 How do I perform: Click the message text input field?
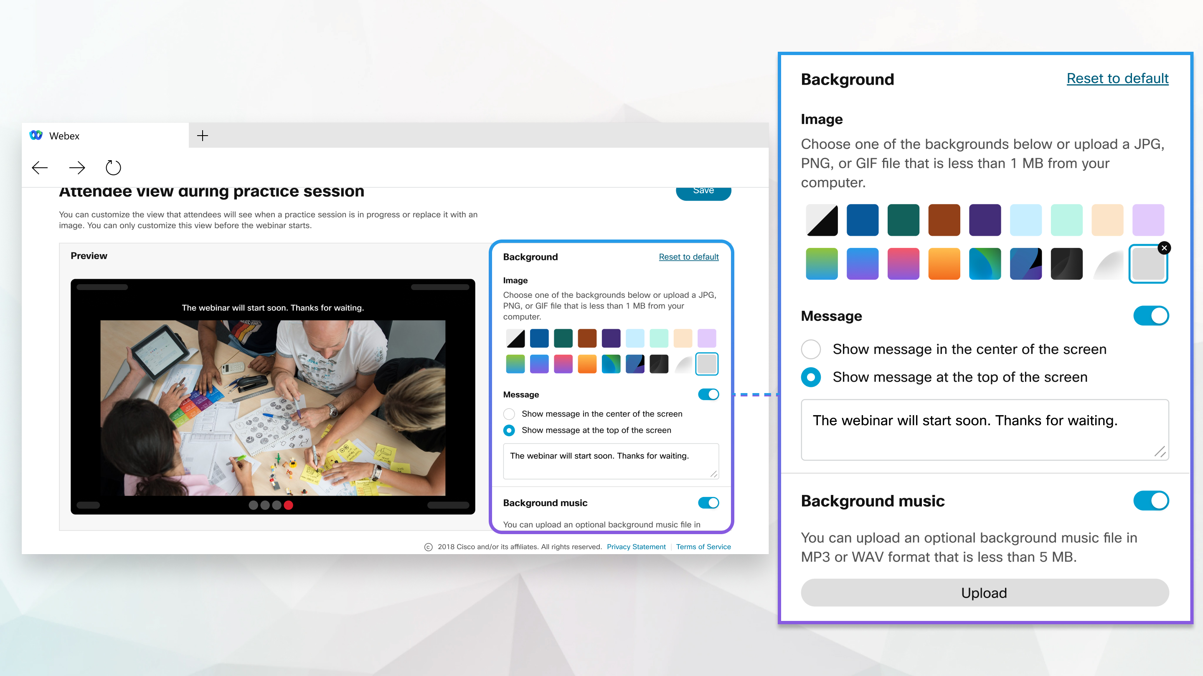point(984,429)
